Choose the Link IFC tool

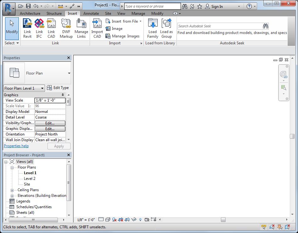click(39, 28)
